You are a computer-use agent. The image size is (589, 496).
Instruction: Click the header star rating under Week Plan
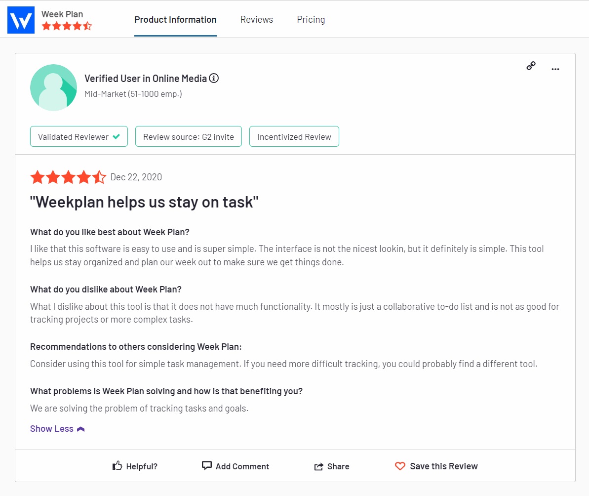click(x=67, y=26)
